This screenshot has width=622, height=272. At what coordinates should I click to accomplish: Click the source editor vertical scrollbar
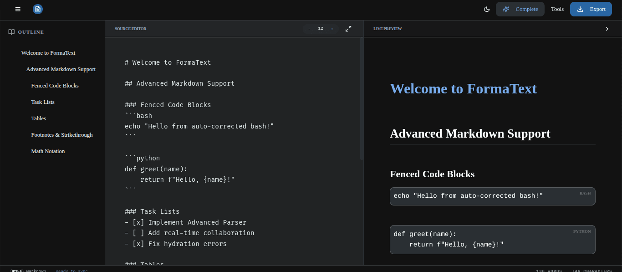362,98
